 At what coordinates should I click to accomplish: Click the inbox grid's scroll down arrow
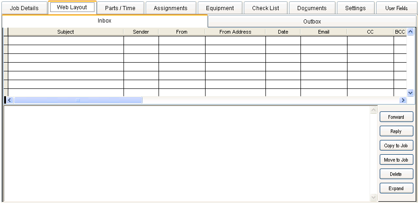click(411, 93)
